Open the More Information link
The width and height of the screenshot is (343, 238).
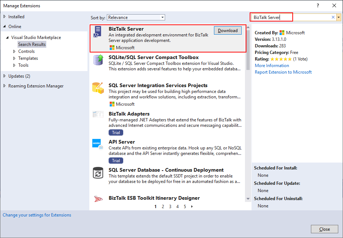coord(272,66)
